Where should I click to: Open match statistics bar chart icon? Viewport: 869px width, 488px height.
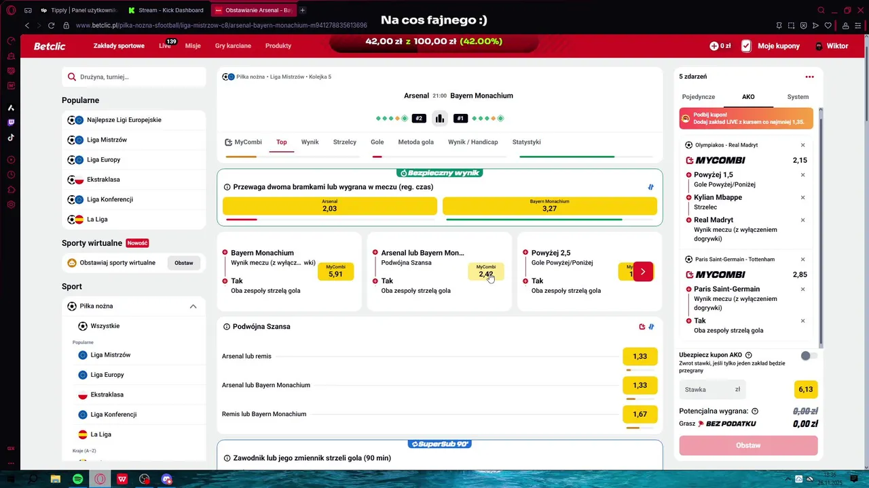point(439,119)
